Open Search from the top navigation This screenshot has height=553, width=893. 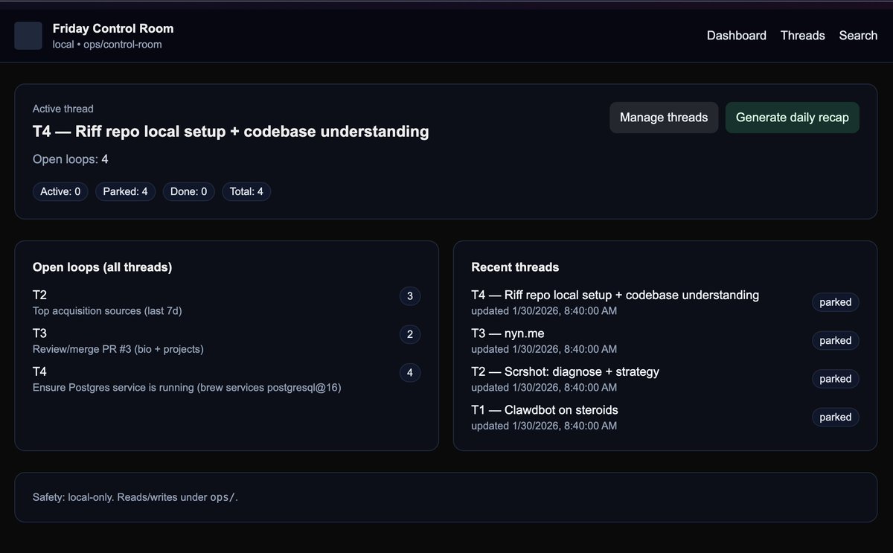pos(857,35)
